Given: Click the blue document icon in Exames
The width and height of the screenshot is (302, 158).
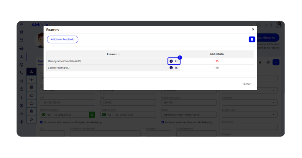Looking at the screenshot, I should [252, 39].
